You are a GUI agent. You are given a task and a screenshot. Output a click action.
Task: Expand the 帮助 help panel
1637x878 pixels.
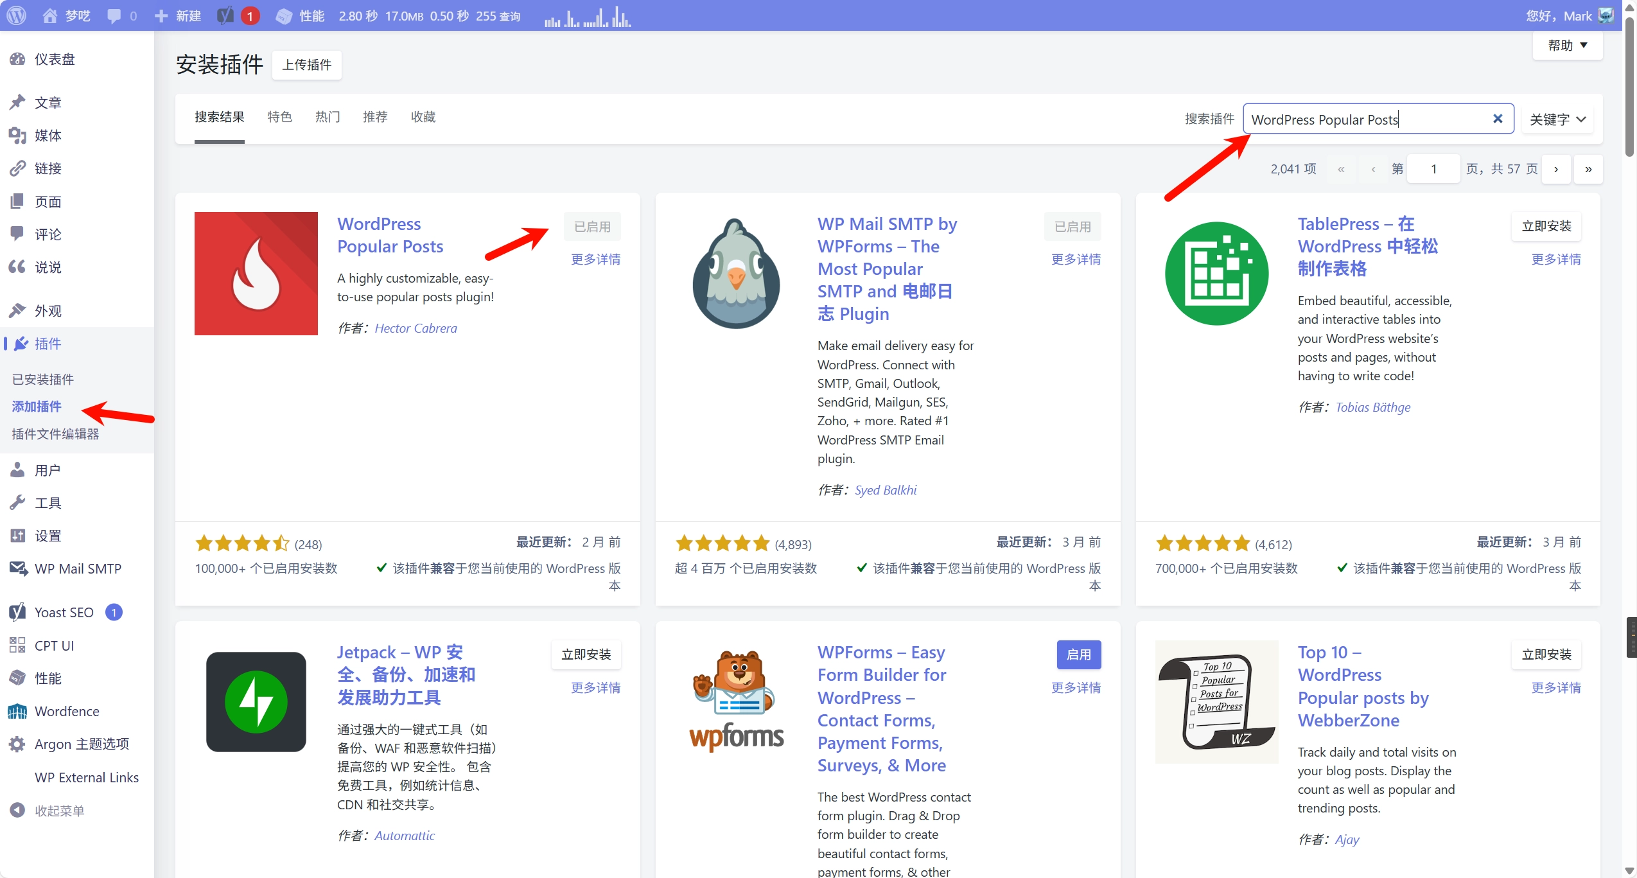pos(1568,46)
